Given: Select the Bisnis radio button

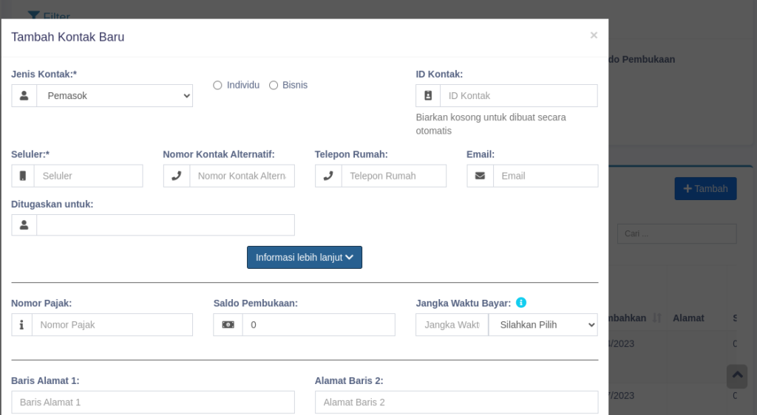Looking at the screenshot, I should click(x=274, y=85).
